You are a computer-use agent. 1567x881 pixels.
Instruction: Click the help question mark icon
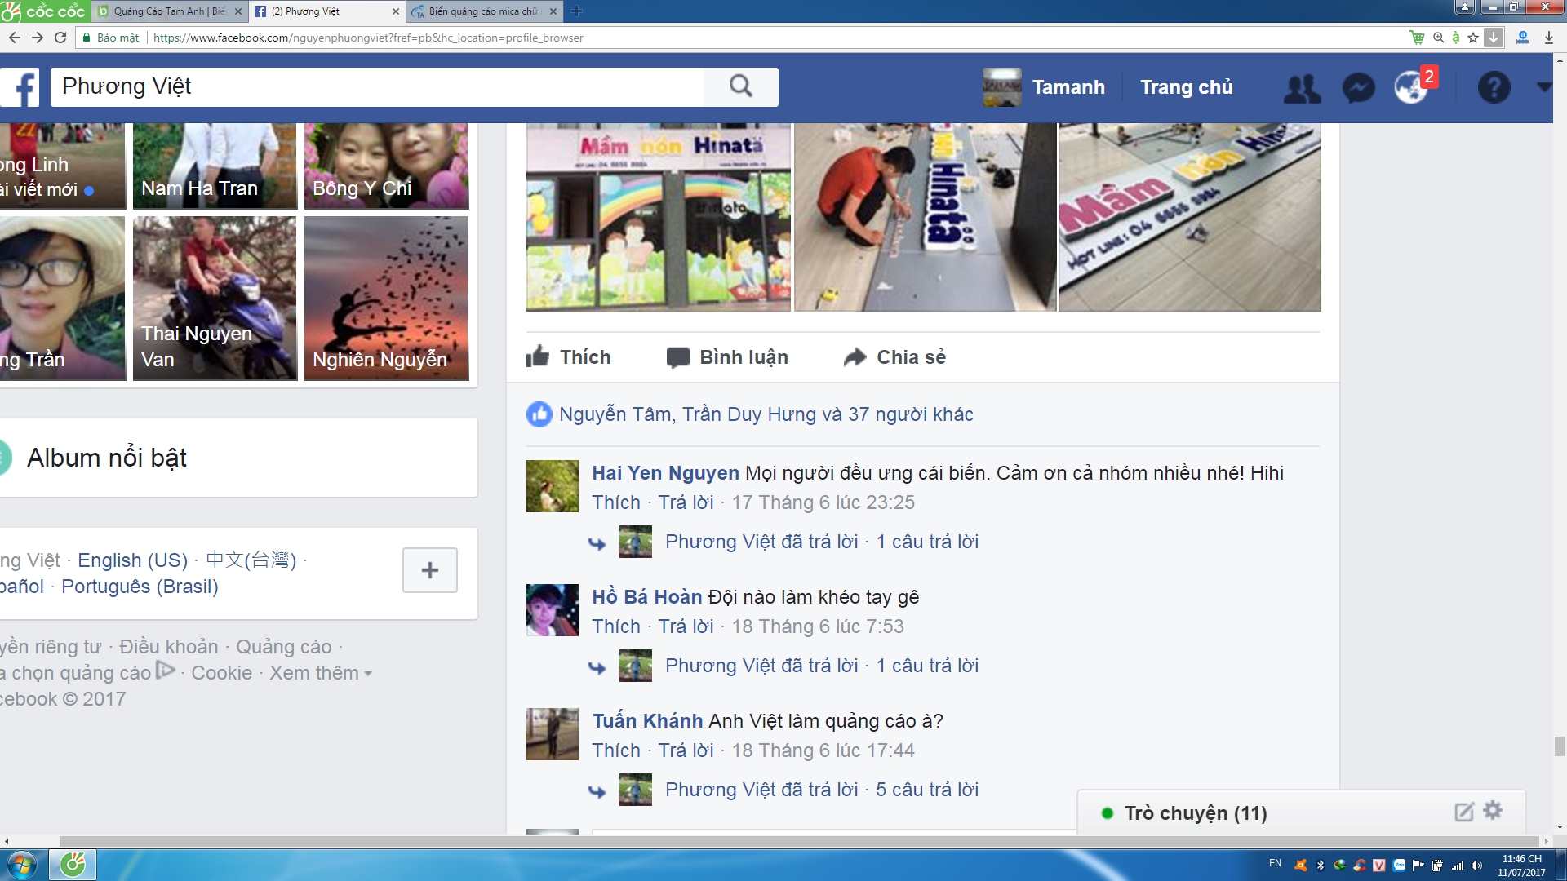pyautogui.click(x=1494, y=87)
